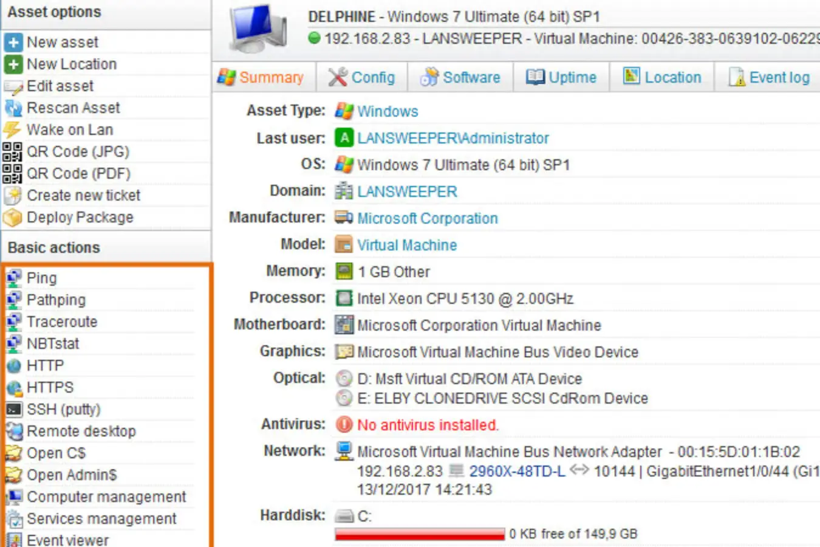Viewport: 820px width, 547px height.
Task: Click the Microsoft Corporation manufacturer link
Action: (427, 219)
